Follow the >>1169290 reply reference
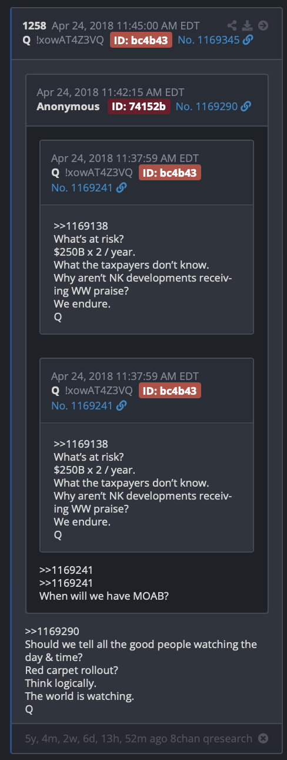Screen dimensions: 287x760 click(x=52, y=631)
